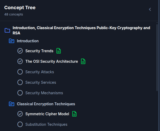
Task: Collapse the Concept Tree panel with the chevron
Action: point(150,9)
